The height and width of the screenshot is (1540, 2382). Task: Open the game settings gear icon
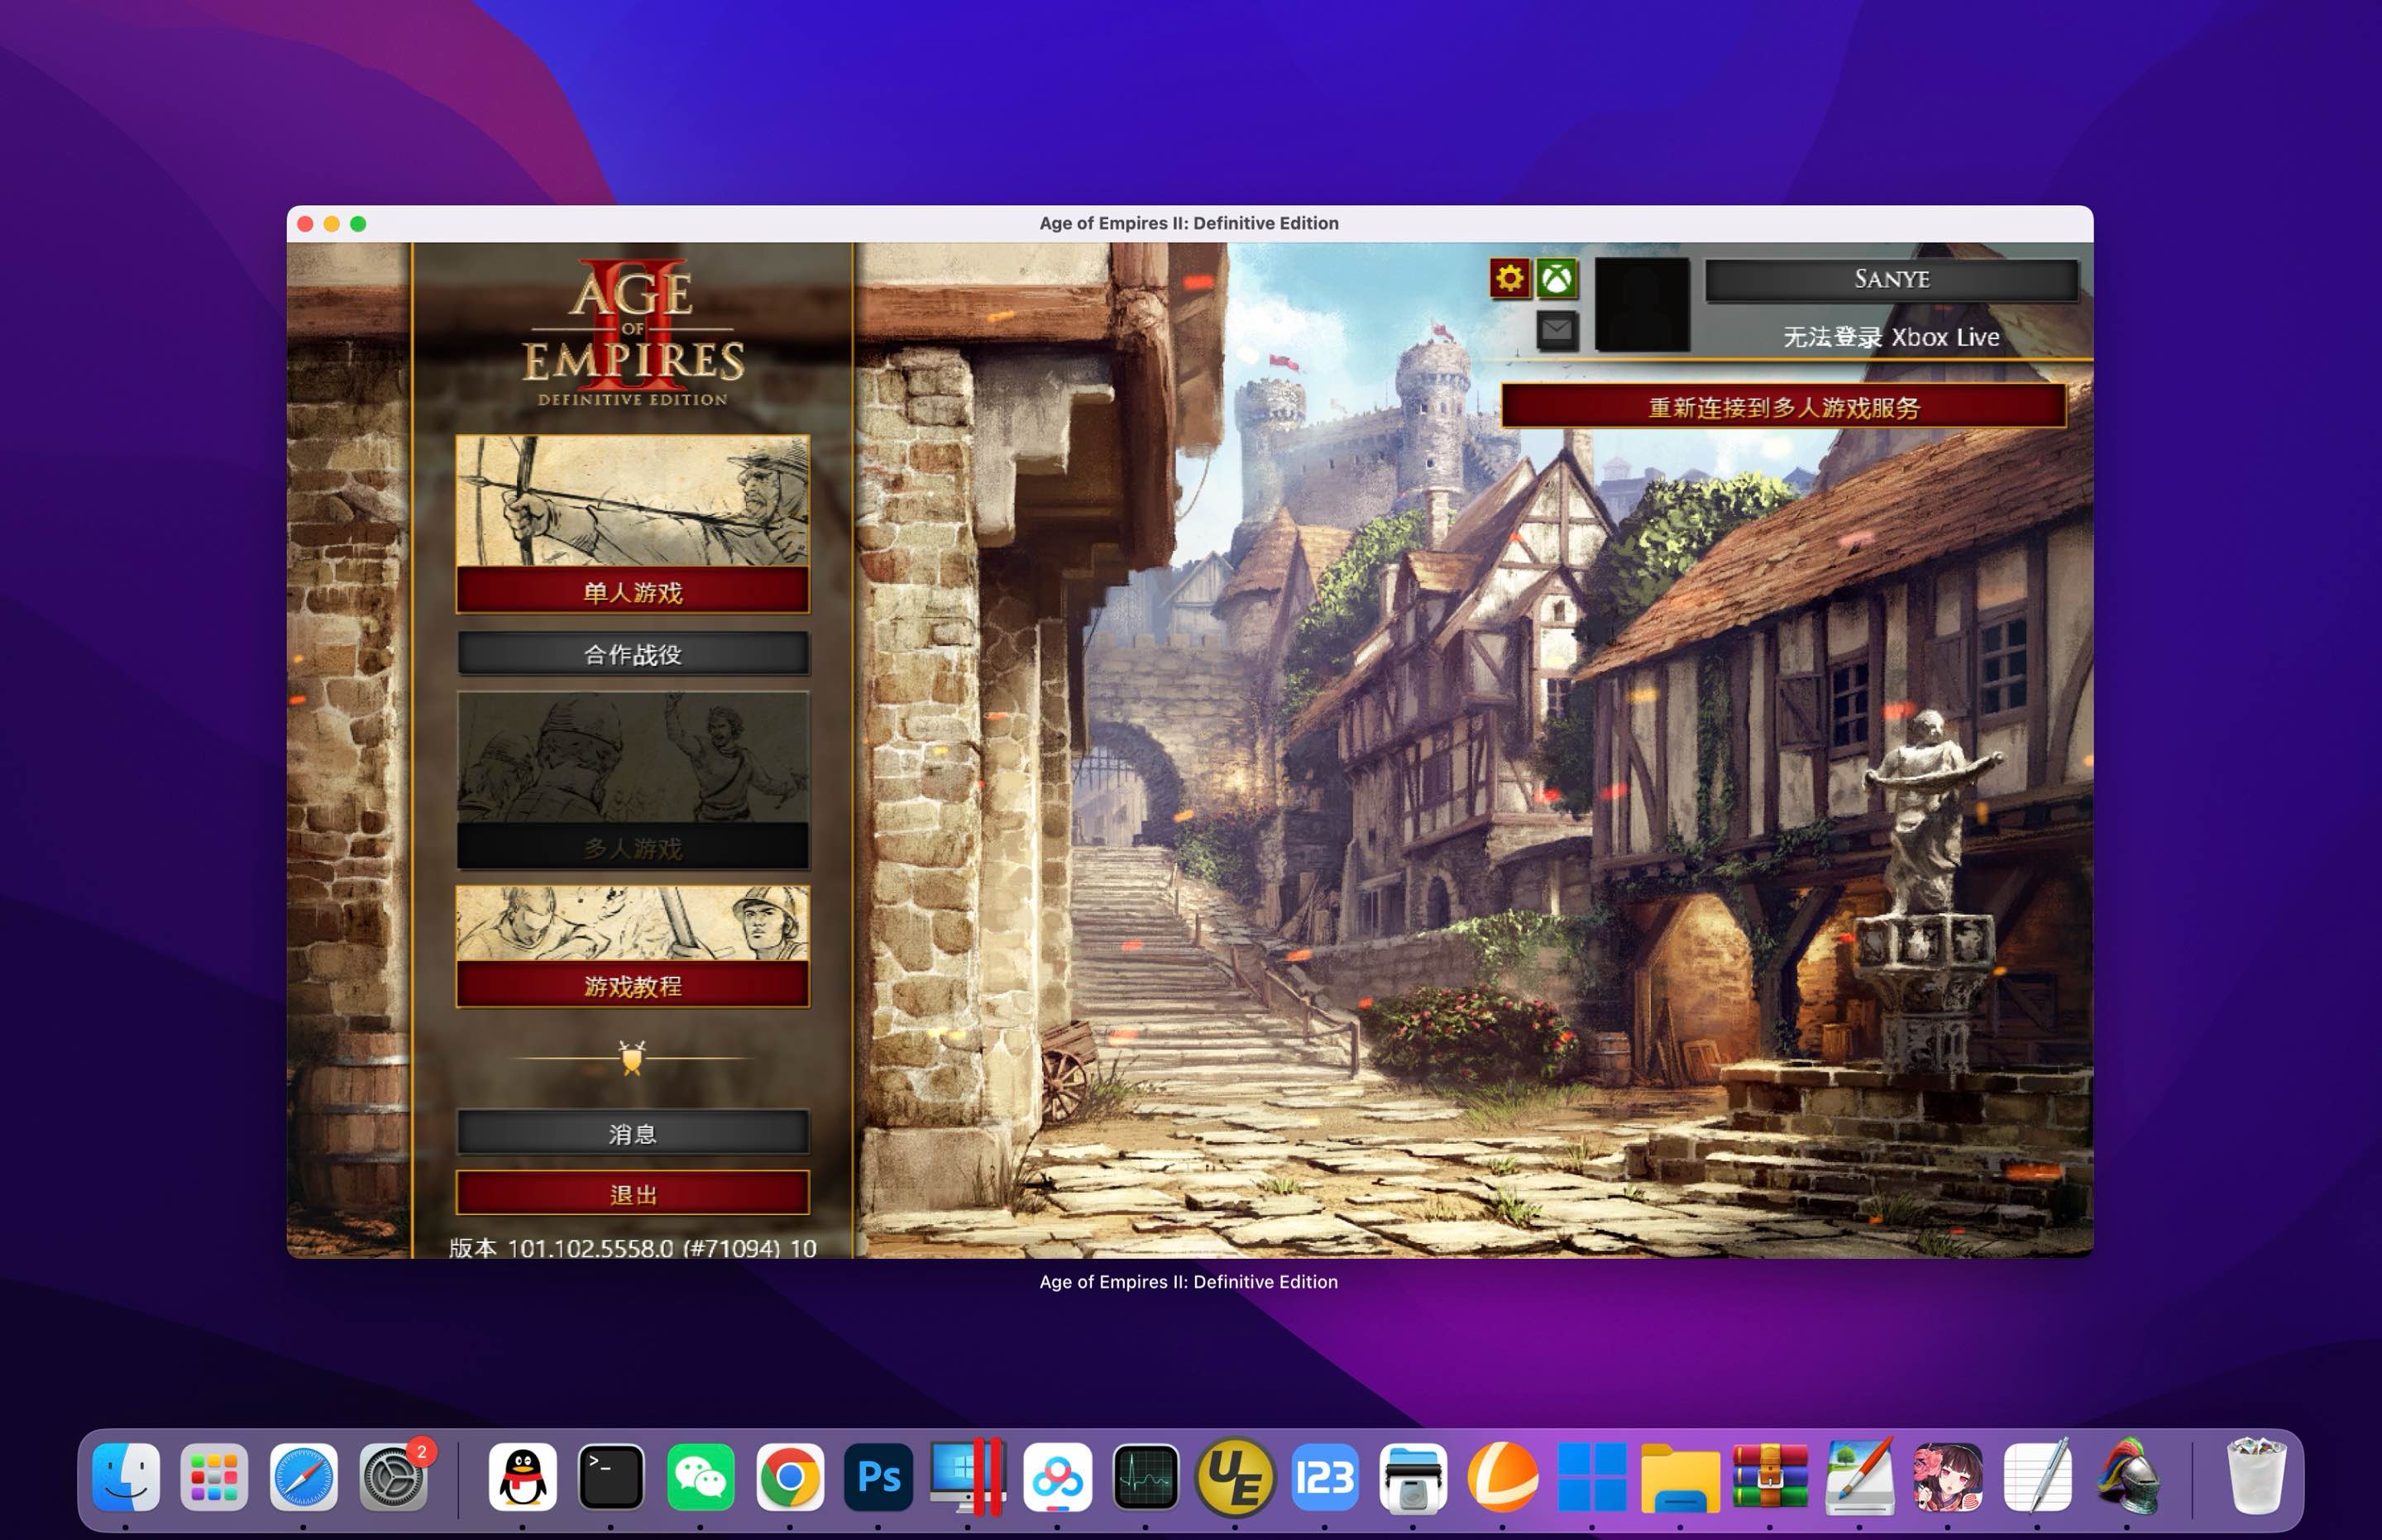tap(1509, 279)
